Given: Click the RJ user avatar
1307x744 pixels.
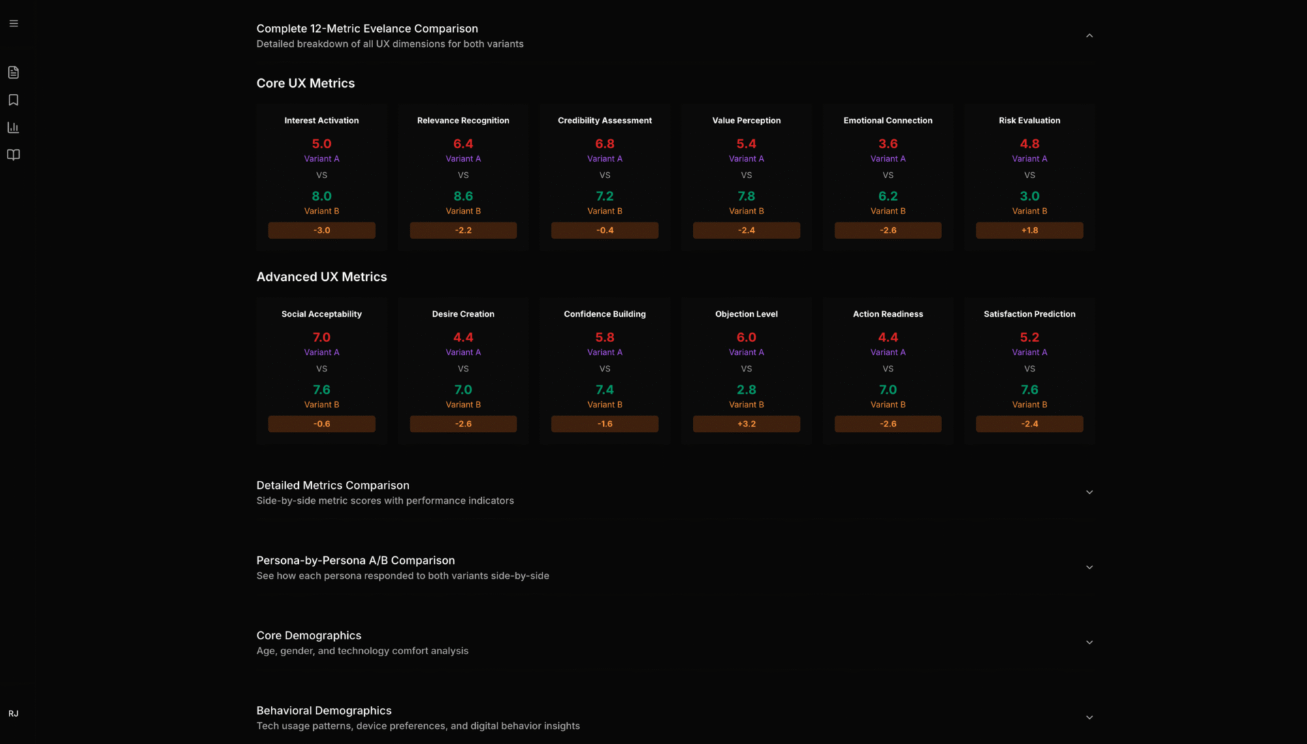Looking at the screenshot, I should click(x=14, y=713).
